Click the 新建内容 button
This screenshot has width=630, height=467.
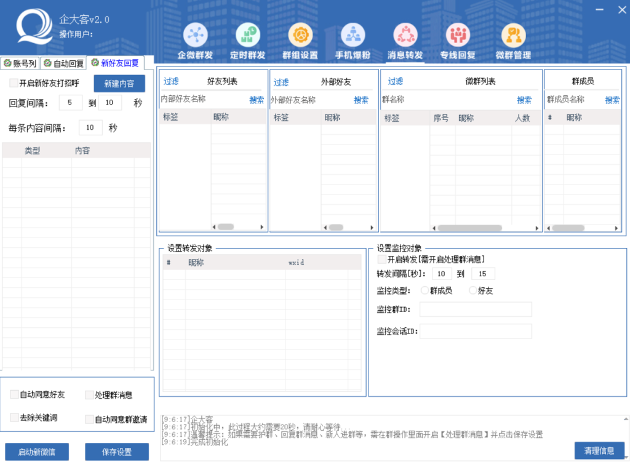119,84
